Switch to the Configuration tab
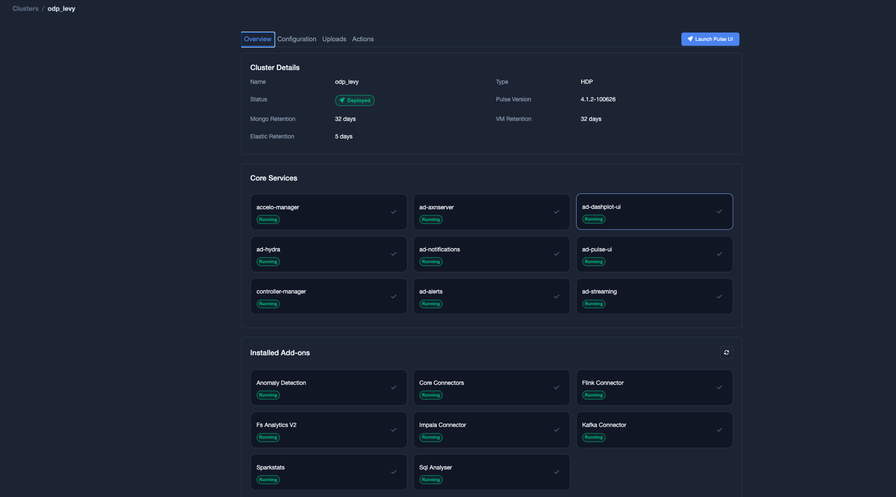Screen dimensions: 896x497 click(x=297, y=39)
